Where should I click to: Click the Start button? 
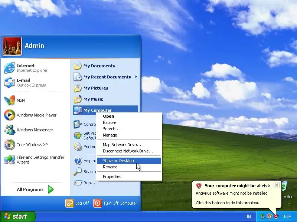click(18, 216)
